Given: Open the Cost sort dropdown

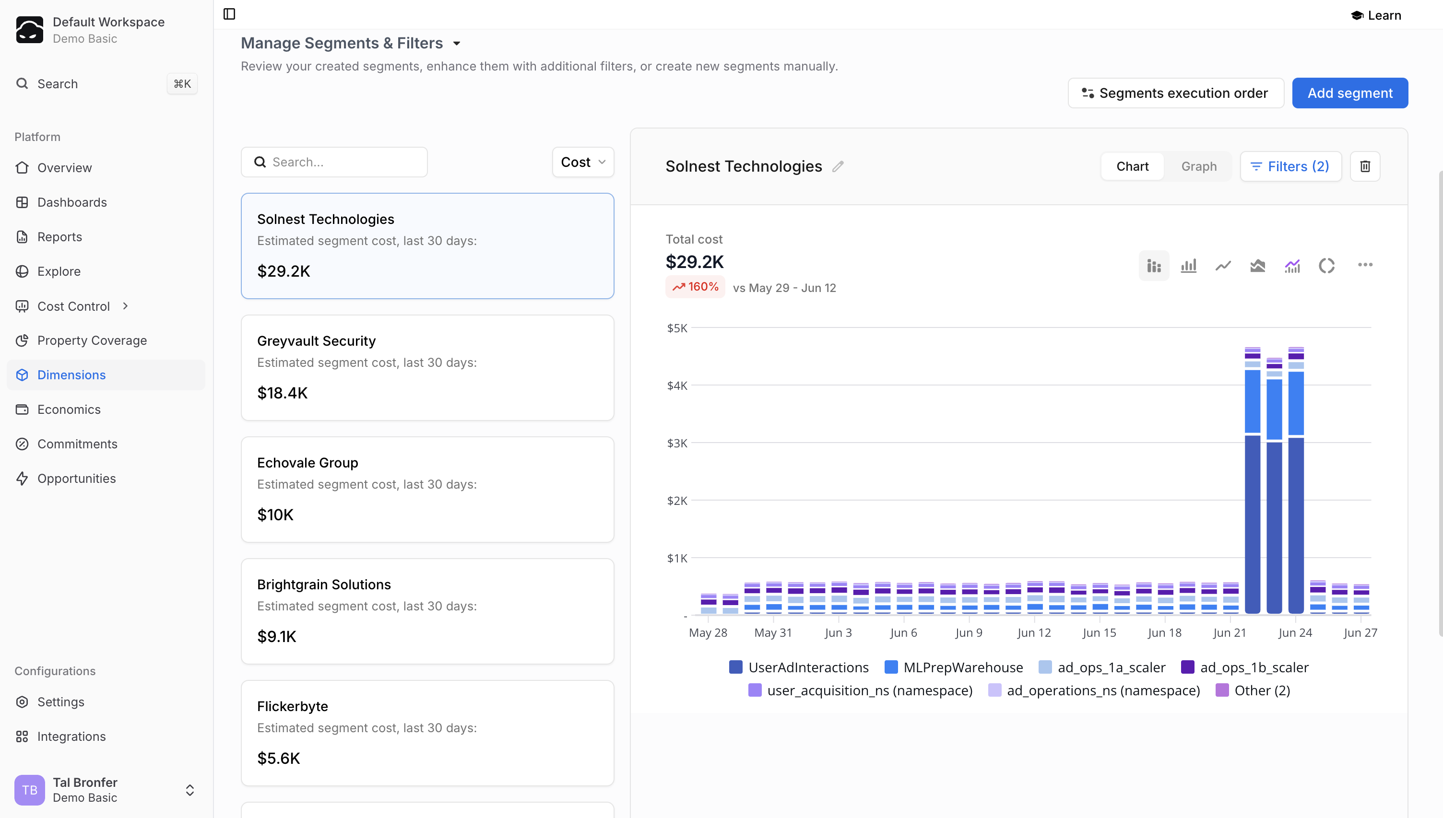Looking at the screenshot, I should tap(583, 163).
